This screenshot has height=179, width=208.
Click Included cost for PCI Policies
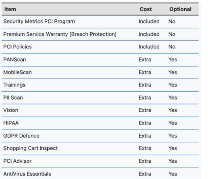(x=149, y=47)
